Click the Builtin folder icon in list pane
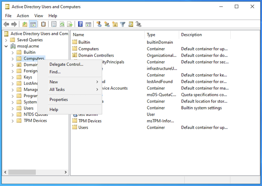262x186 pixels. 75,42
